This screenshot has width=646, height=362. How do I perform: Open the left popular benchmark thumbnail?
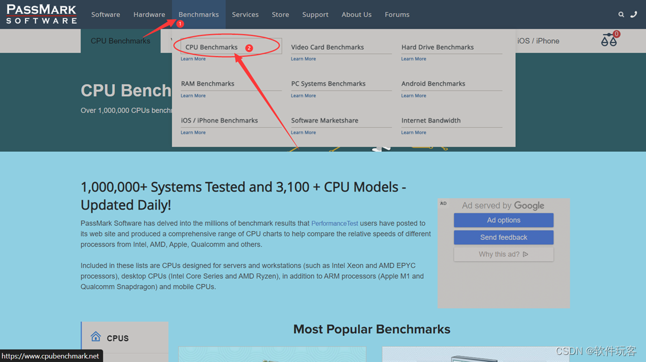272,354
